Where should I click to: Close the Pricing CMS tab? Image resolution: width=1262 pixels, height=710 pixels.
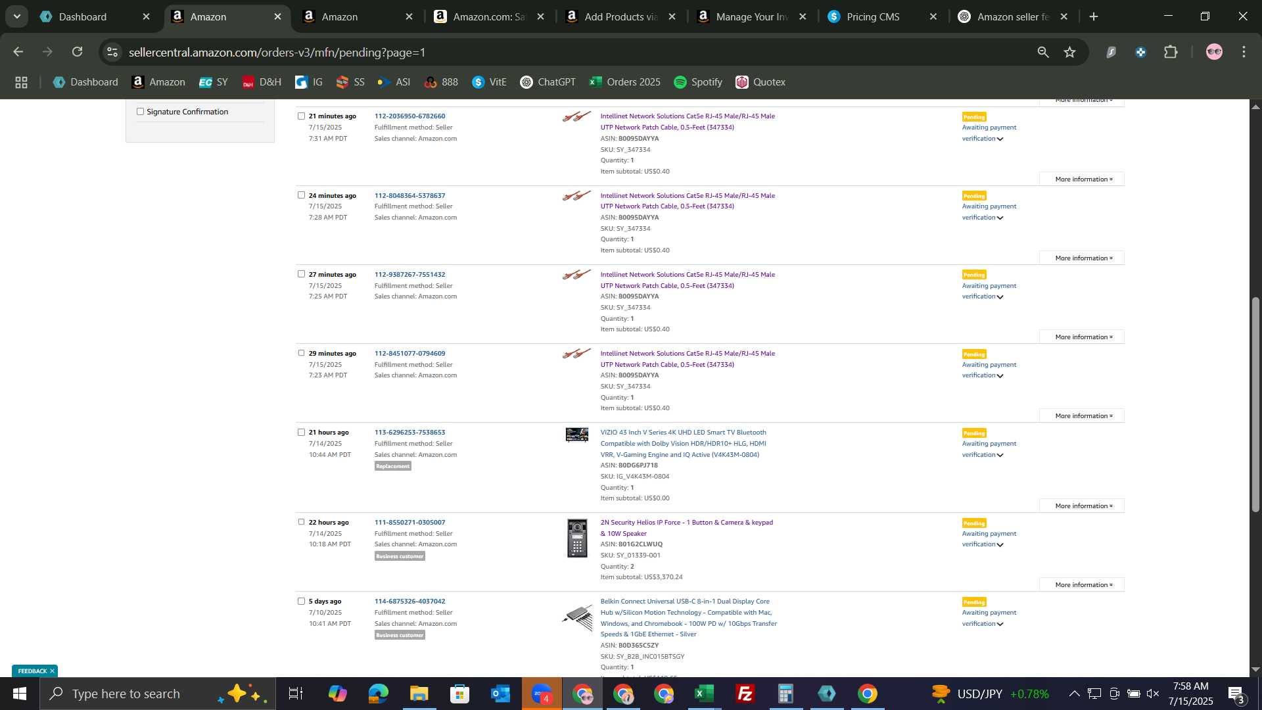click(933, 16)
